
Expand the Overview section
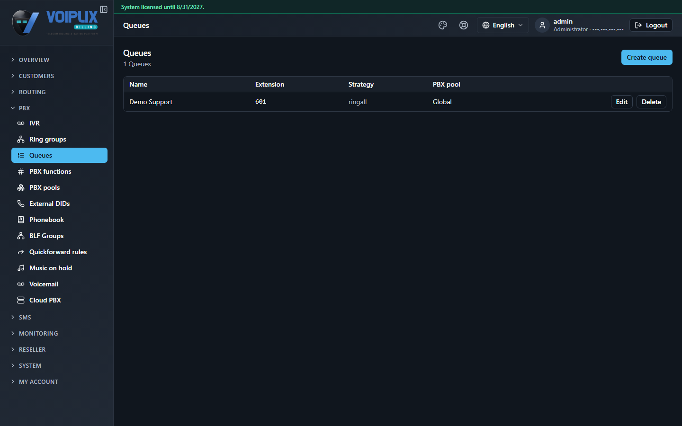pyautogui.click(x=59, y=60)
